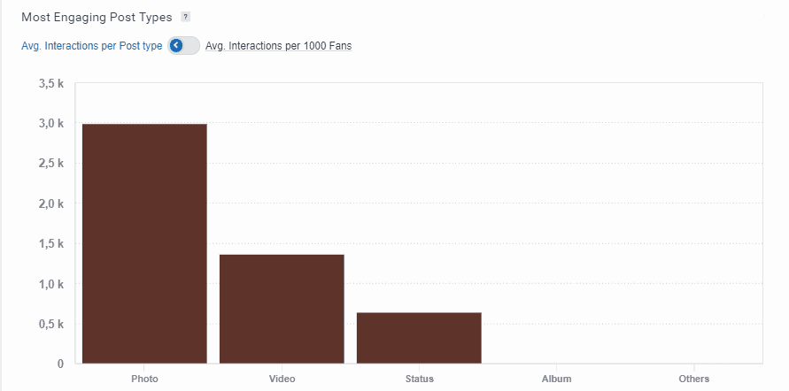Click the 1,5 k axis value
This screenshot has height=391, width=789.
click(x=51, y=243)
